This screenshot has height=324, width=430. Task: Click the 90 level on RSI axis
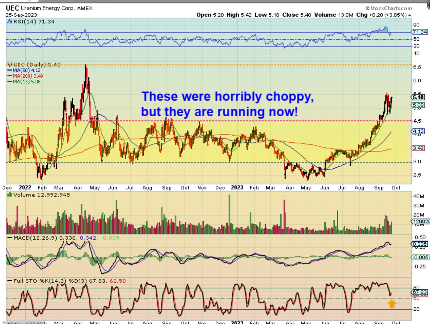[x=416, y=25]
